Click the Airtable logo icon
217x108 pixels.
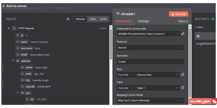pyautogui.click(x=118, y=14)
